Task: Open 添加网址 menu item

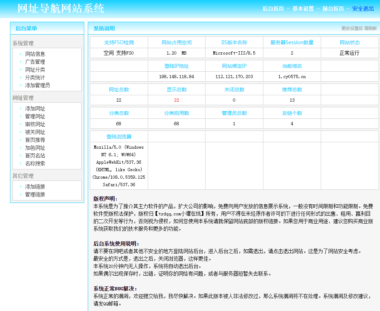Action: (x=35, y=108)
